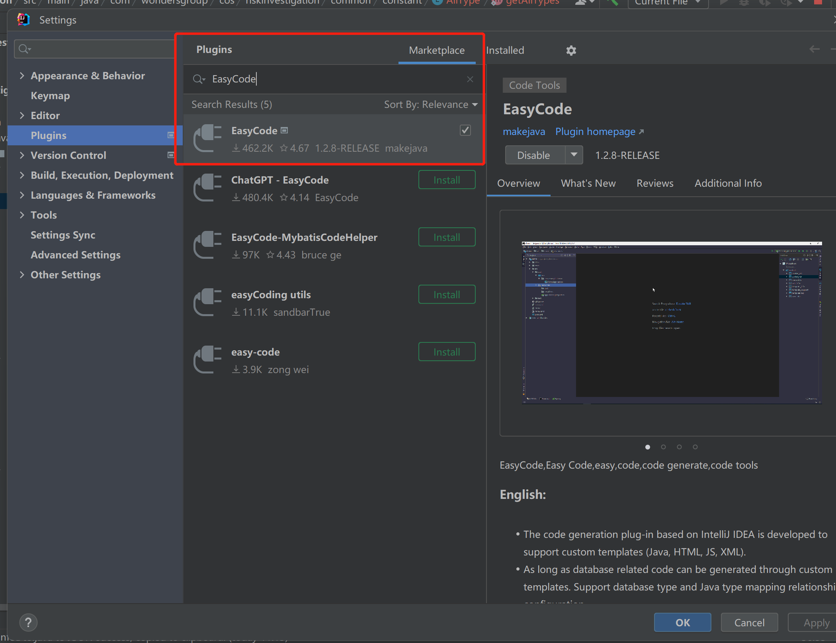The image size is (836, 643).
Task: Toggle the EasyCode enabled checkbox
Action: point(465,130)
